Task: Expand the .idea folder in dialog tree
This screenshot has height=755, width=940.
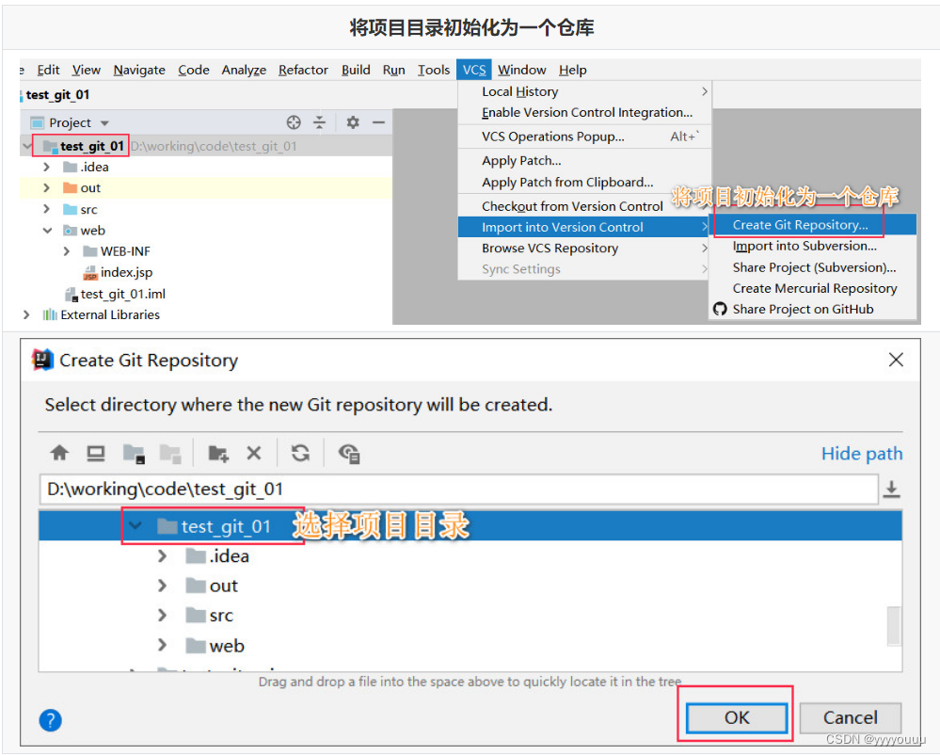Action: click(163, 556)
